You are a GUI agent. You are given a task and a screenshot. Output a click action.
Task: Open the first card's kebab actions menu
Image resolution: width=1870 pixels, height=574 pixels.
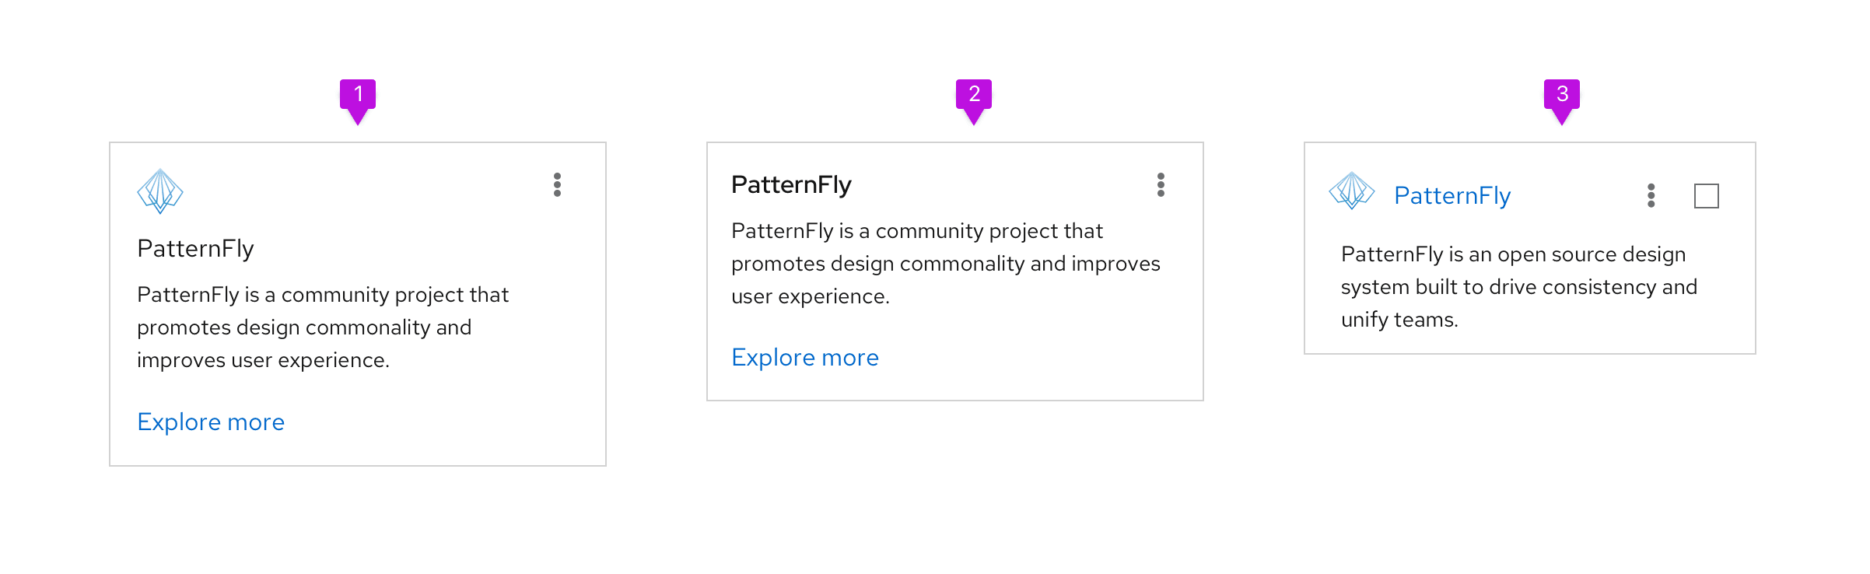557,185
